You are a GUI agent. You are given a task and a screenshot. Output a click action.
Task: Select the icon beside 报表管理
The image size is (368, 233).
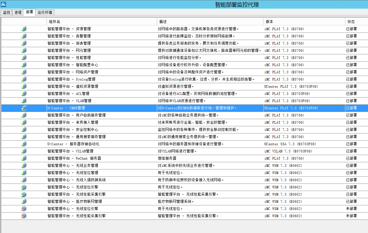click(x=24, y=43)
